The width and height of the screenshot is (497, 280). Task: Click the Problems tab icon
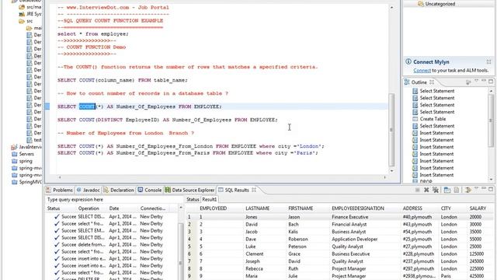tap(48, 190)
